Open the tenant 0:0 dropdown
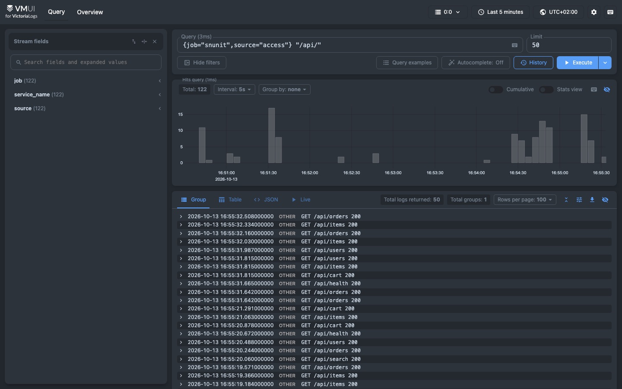Screen dimensions: 622x389 (447, 12)
